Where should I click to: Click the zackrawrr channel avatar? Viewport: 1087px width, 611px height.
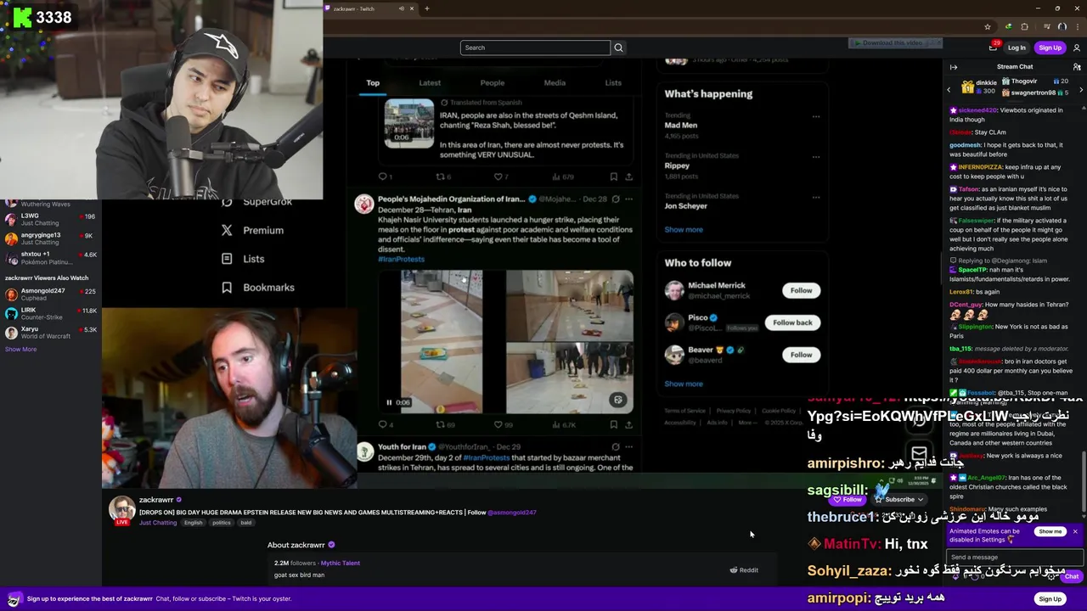click(x=121, y=509)
